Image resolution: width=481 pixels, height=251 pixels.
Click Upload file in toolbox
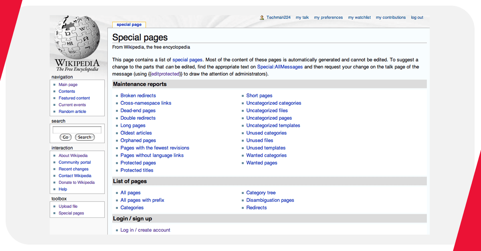coord(68,207)
